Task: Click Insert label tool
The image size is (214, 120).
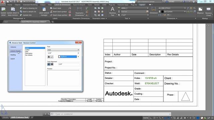Action: (56, 8)
